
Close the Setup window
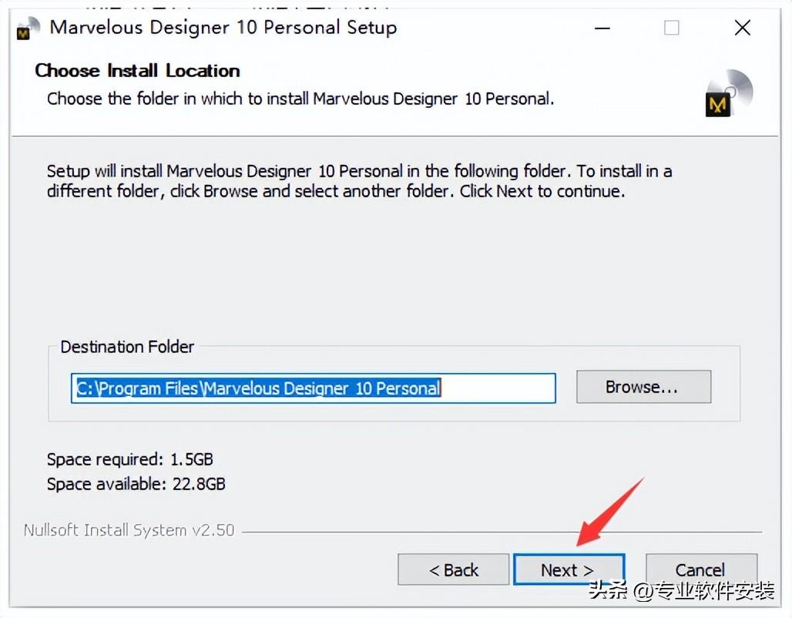[x=742, y=28]
